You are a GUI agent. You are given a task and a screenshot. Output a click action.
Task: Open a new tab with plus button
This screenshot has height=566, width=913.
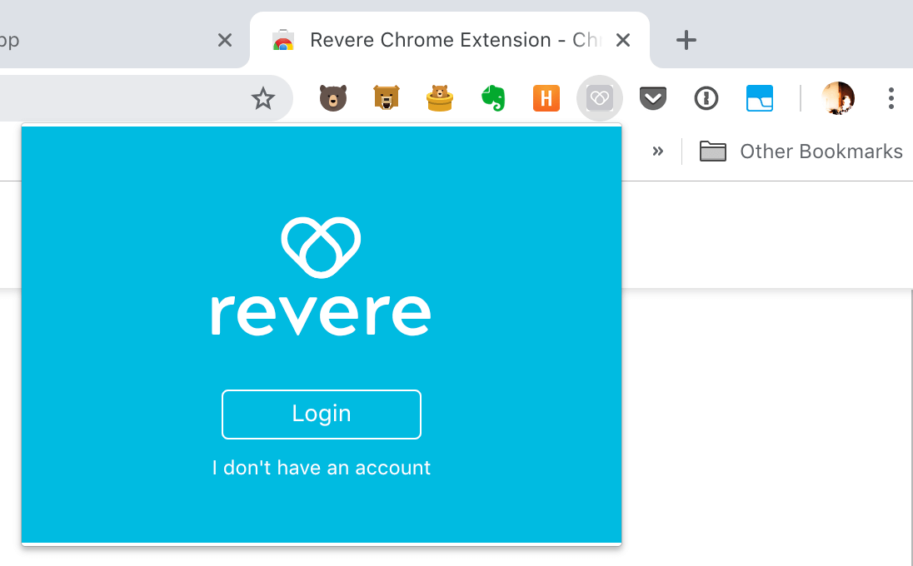click(x=686, y=40)
